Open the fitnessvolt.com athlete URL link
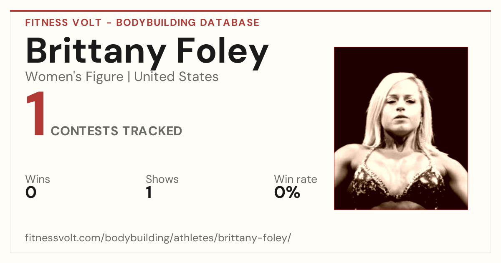Image resolution: width=501 pixels, height=263 pixels. (158, 238)
